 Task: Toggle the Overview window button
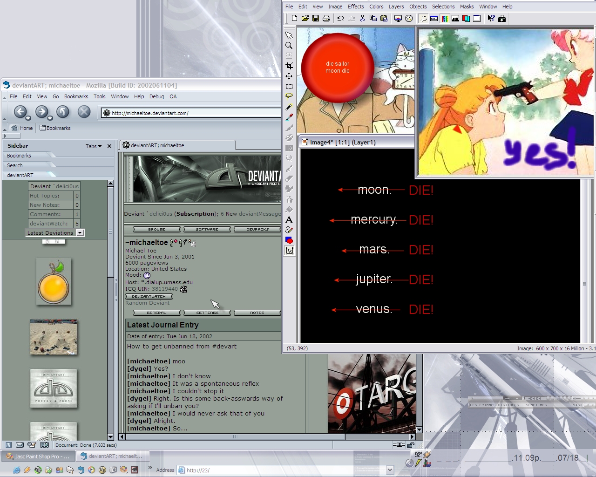[477, 19]
